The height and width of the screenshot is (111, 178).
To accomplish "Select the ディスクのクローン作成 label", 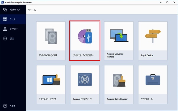I will pos(48,55).
